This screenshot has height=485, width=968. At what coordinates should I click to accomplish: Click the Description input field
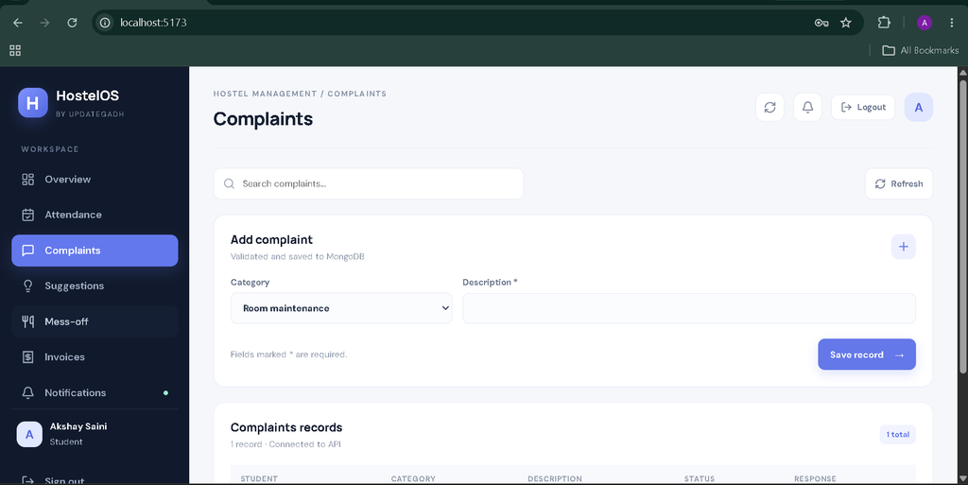coord(689,308)
